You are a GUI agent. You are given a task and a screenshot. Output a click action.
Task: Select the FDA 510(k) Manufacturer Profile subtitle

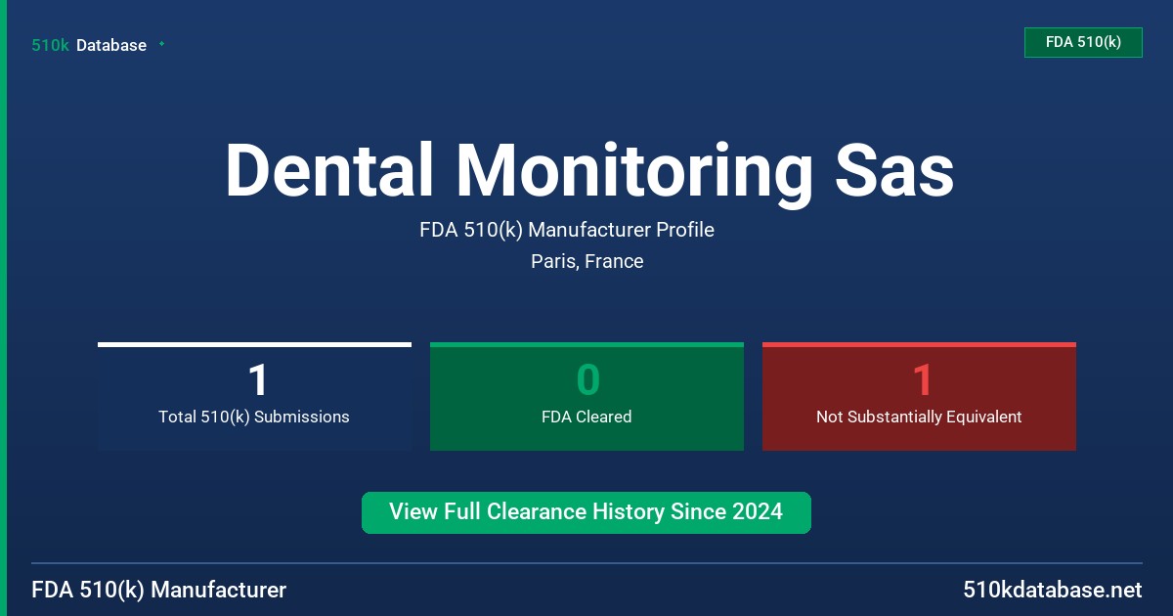tap(567, 230)
